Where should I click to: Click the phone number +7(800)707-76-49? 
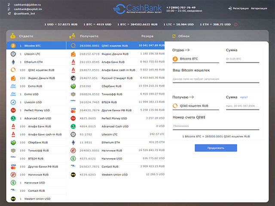click(181, 8)
